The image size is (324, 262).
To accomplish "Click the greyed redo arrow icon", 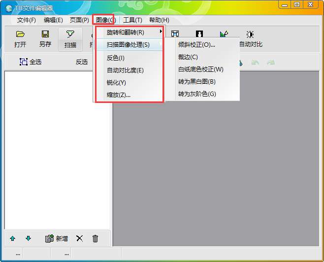I will tap(271, 62).
